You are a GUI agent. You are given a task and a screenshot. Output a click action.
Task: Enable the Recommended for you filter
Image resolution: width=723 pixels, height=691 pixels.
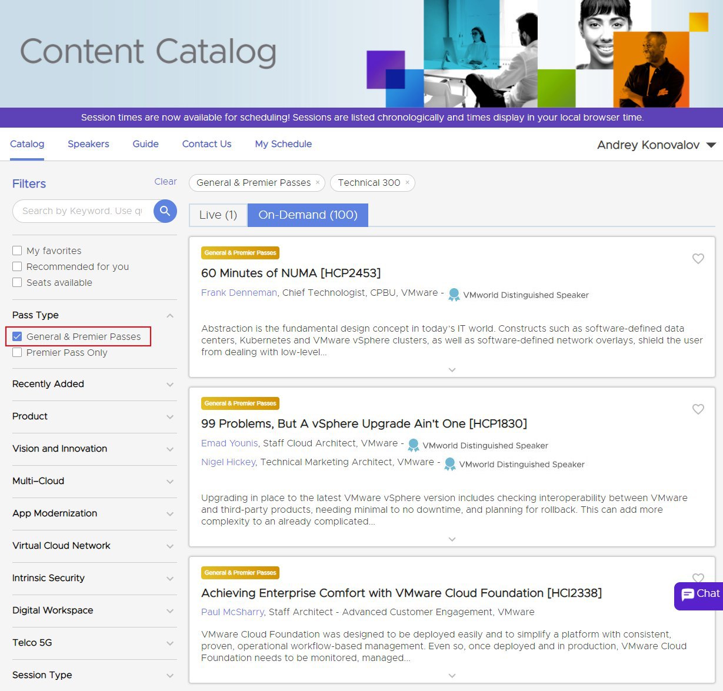tap(17, 266)
